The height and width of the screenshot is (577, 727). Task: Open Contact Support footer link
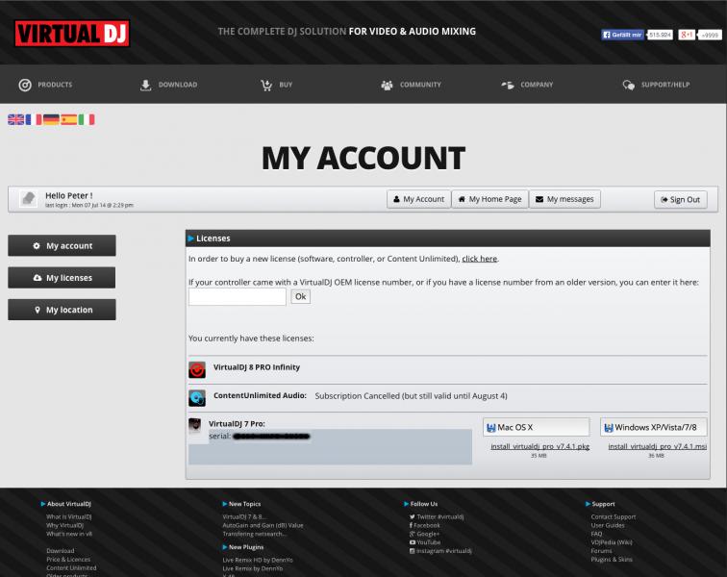[614, 516]
